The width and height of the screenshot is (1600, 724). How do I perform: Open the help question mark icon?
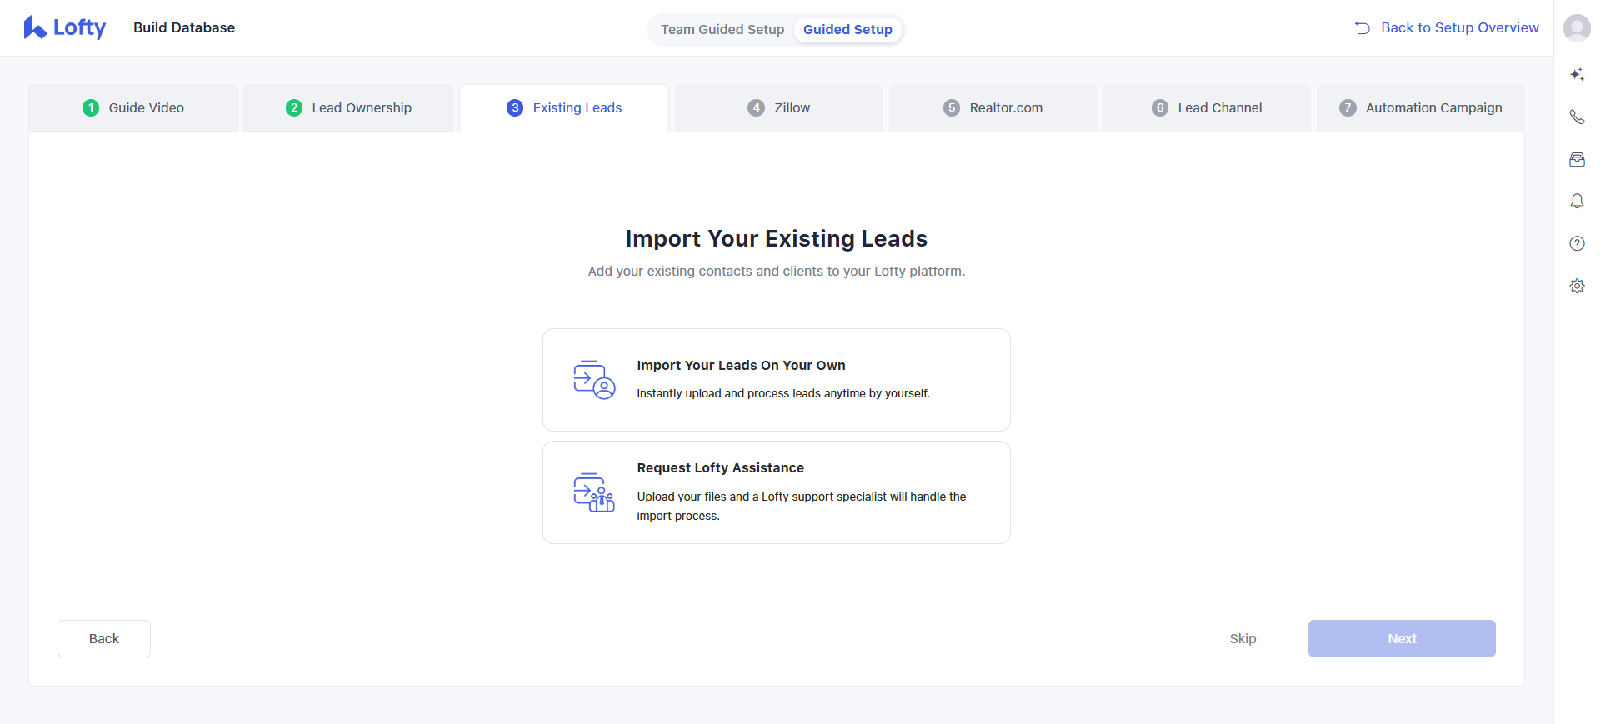pyautogui.click(x=1577, y=243)
